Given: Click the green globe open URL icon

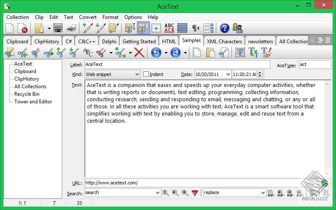Looking at the screenshot, I should click(325, 183).
